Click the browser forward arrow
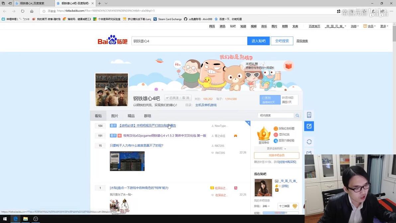The image size is (396, 223). 14,11
